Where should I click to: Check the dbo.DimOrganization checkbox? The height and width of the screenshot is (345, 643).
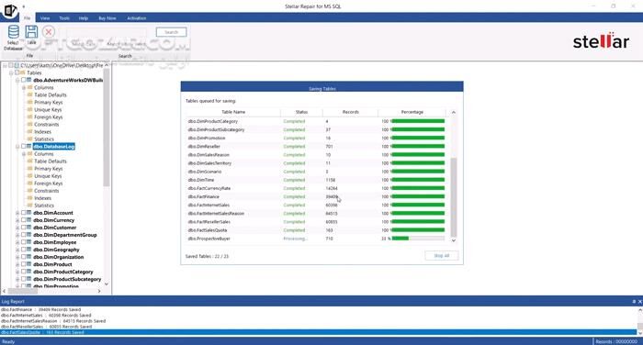pos(23,257)
